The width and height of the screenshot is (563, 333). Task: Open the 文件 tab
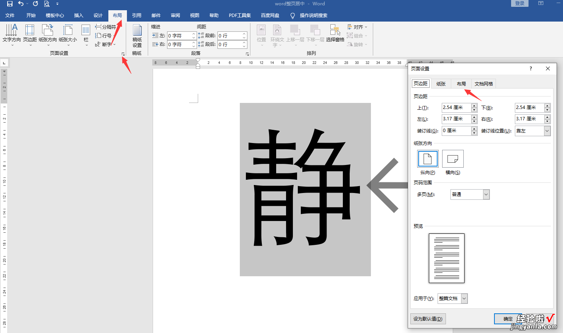[10, 15]
